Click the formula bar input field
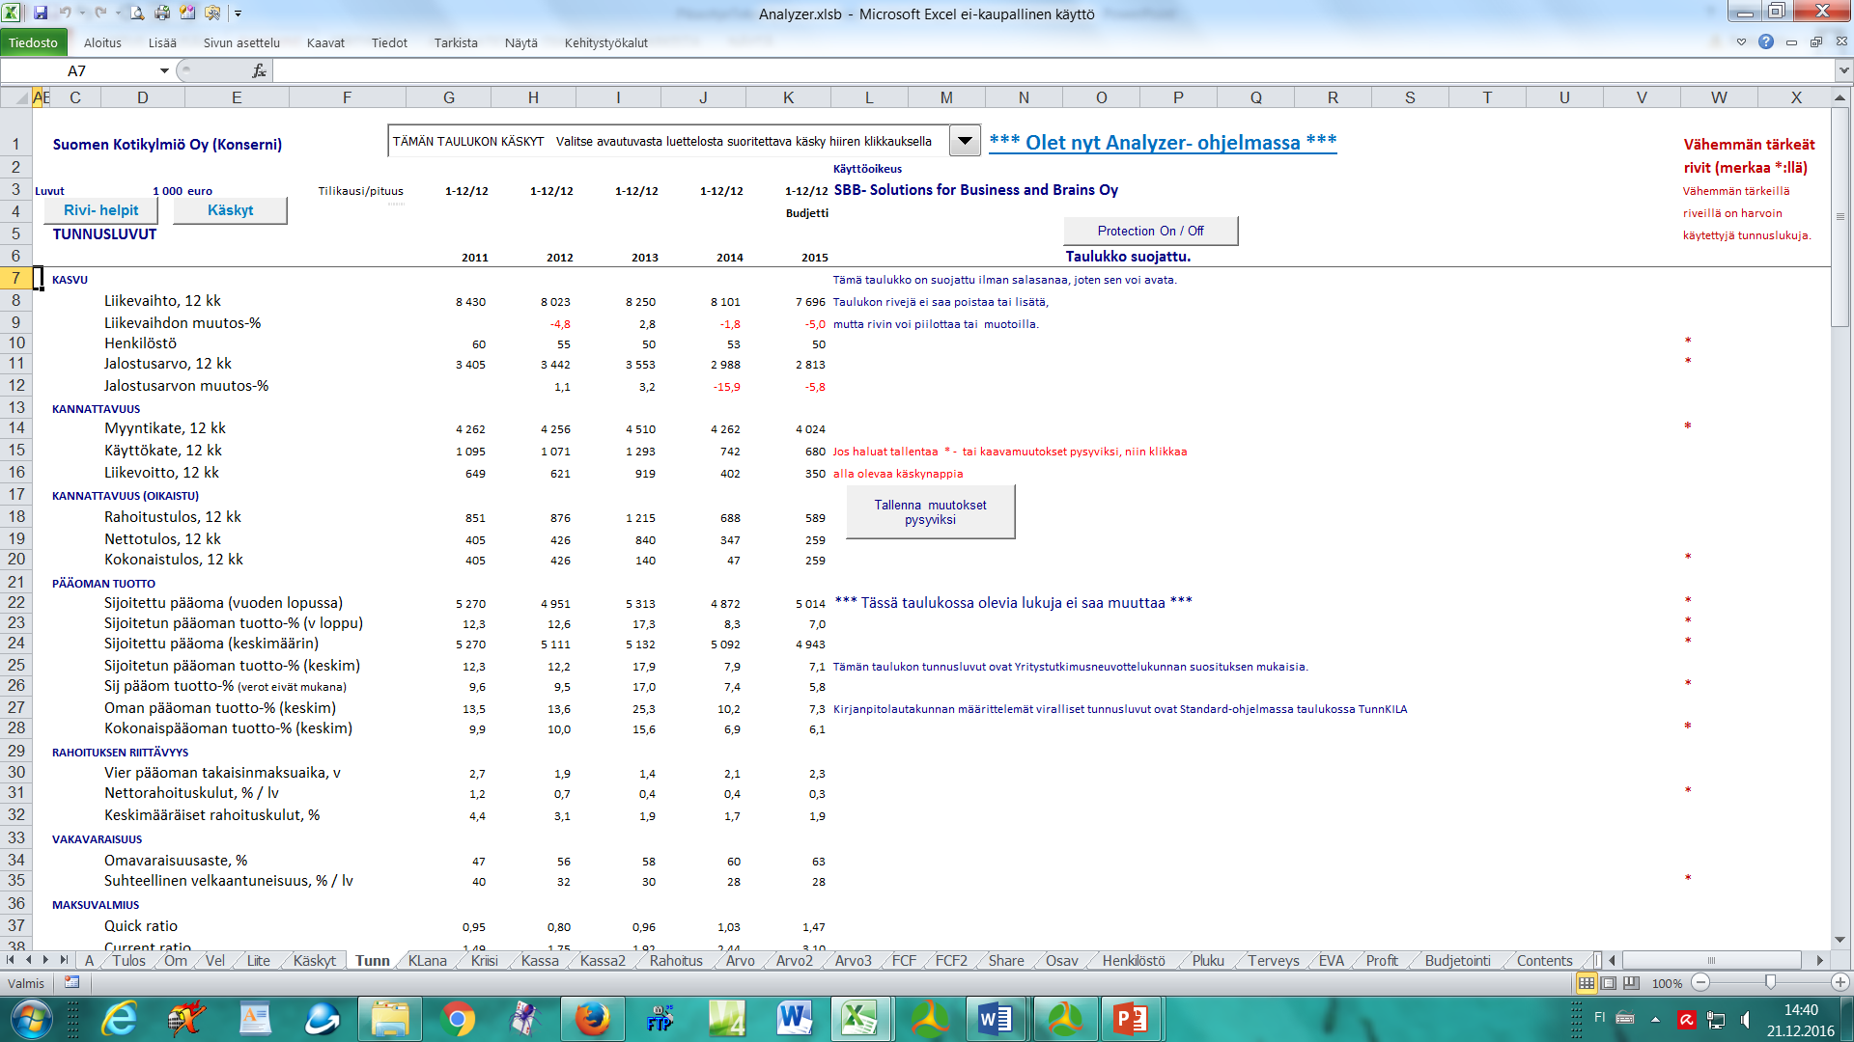 (1053, 70)
